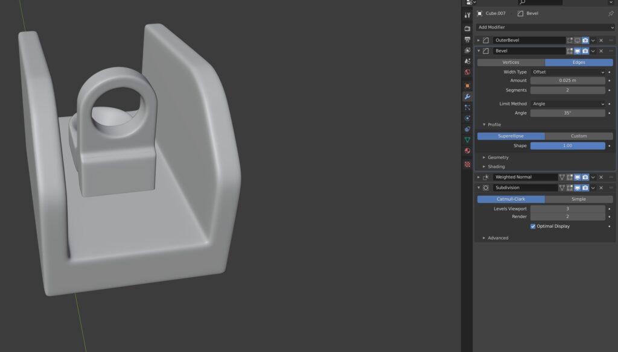Click the Custom profile button
Image resolution: width=618 pixels, height=352 pixels.
(x=579, y=136)
